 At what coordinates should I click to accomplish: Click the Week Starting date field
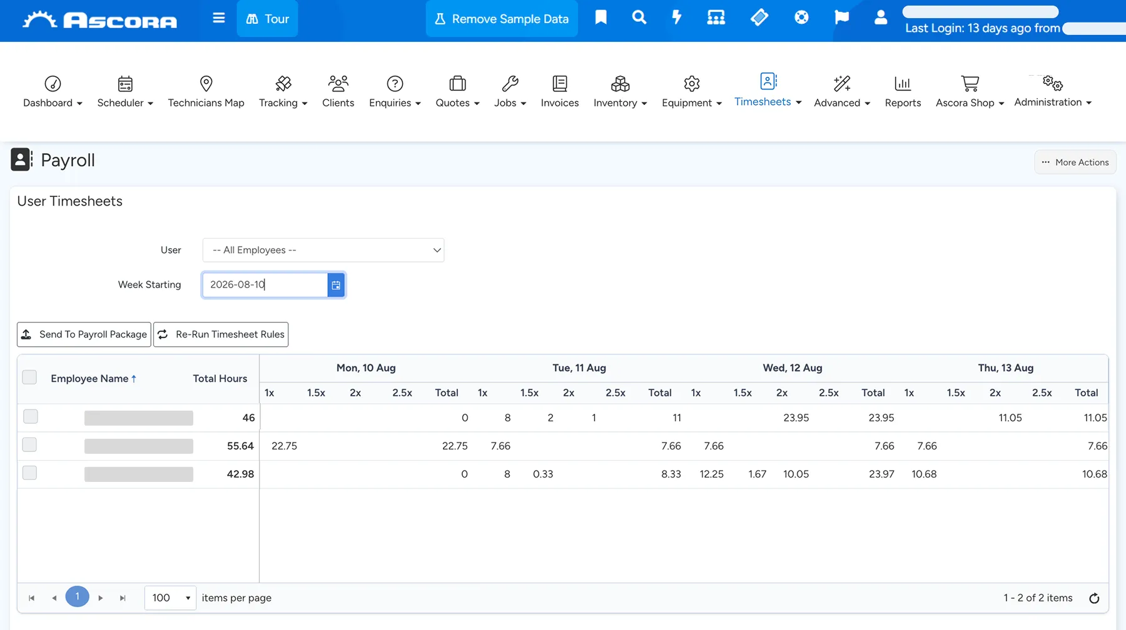265,285
